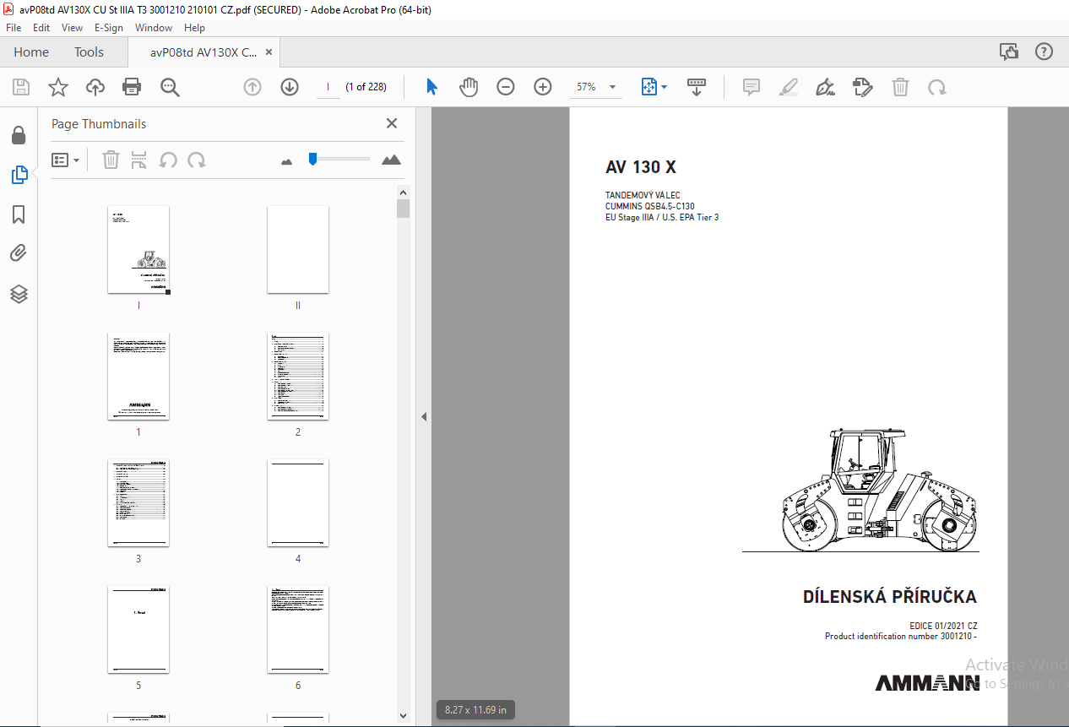Go to next page arrow icon
The height and width of the screenshot is (727, 1069).
click(290, 87)
